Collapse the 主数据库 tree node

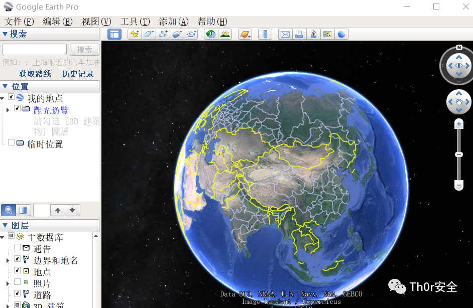(3, 237)
